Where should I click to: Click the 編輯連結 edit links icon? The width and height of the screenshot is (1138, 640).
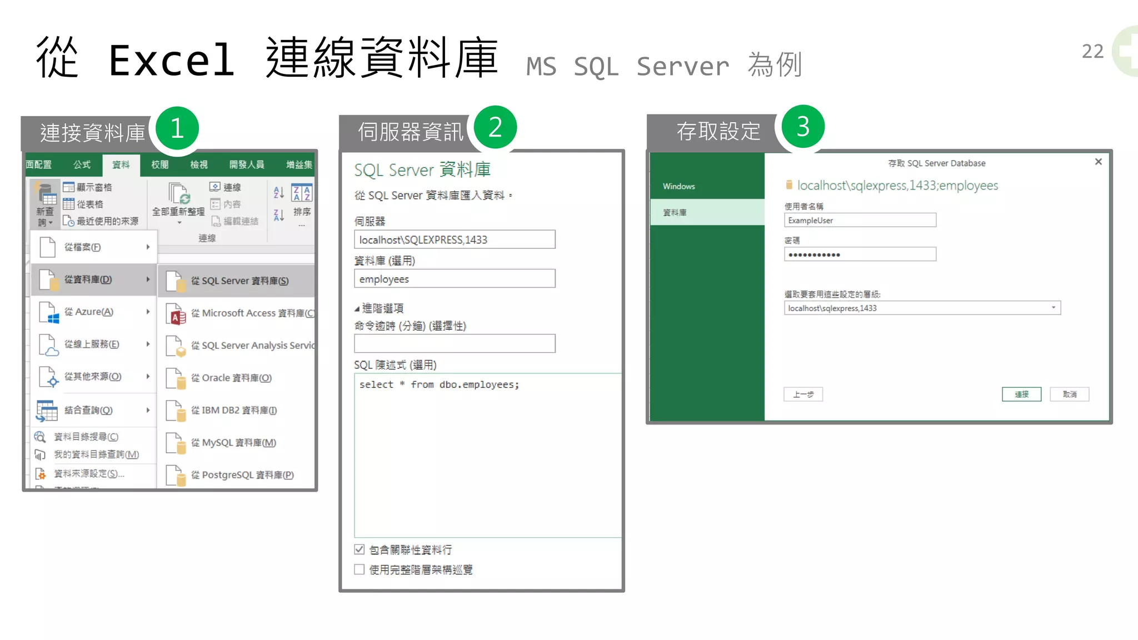215,221
